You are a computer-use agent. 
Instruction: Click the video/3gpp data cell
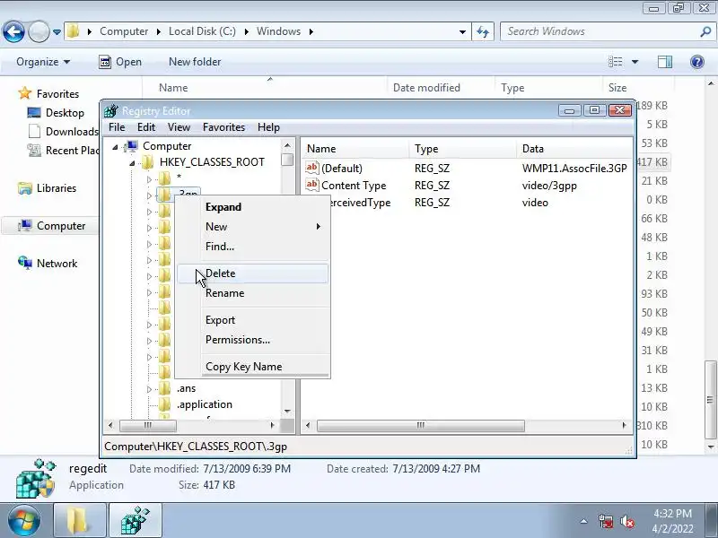click(x=549, y=186)
